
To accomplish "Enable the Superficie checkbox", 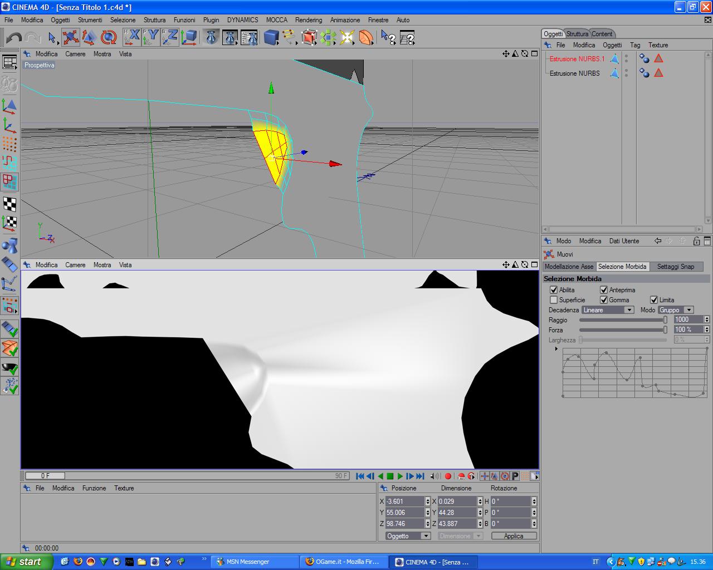I will pyautogui.click(x=554, y=299).
